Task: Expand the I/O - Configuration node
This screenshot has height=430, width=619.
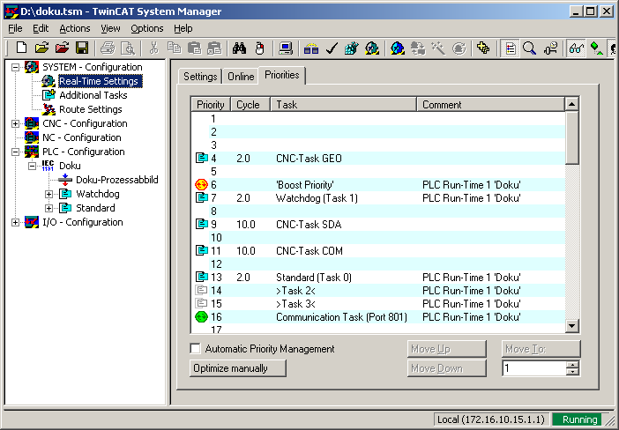Action: click(15, 223)
